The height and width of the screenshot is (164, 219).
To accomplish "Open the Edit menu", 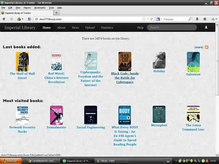I will coord(10,8).
